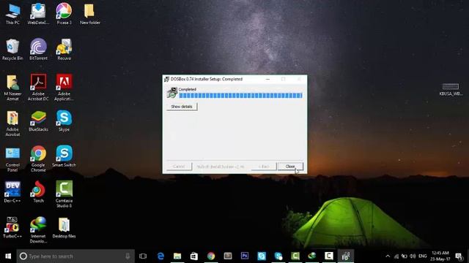The image size is (469, 263).
Task: Open the clock showing 12:45 AM
Action: click(440, 256)
